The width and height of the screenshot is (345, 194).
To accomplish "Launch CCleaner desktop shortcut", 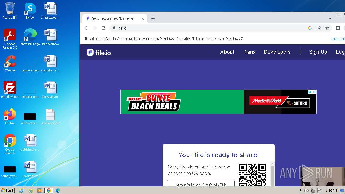I will pyautogui.click(x=10, y=64).
